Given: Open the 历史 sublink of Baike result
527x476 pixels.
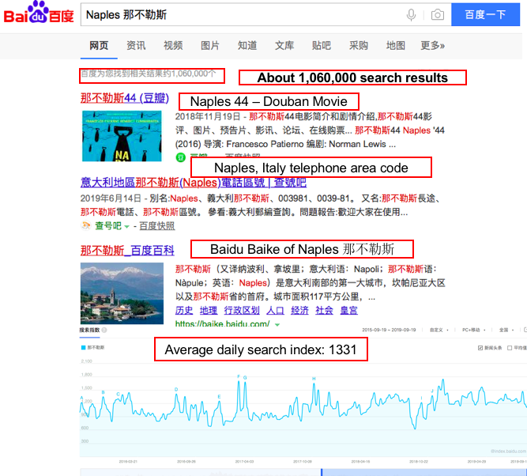Looking at the screenshot, I should (184, 310).
